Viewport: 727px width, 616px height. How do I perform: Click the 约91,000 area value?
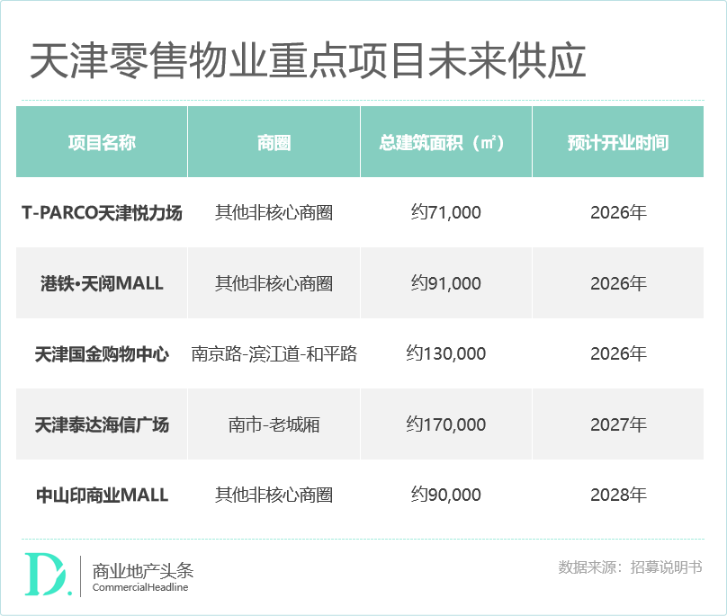[x=446, y=283]
